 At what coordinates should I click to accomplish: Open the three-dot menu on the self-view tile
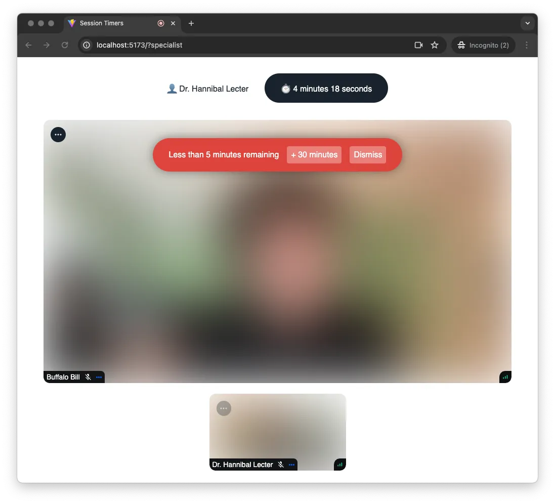pyautogui.click(x=224, y=408)
